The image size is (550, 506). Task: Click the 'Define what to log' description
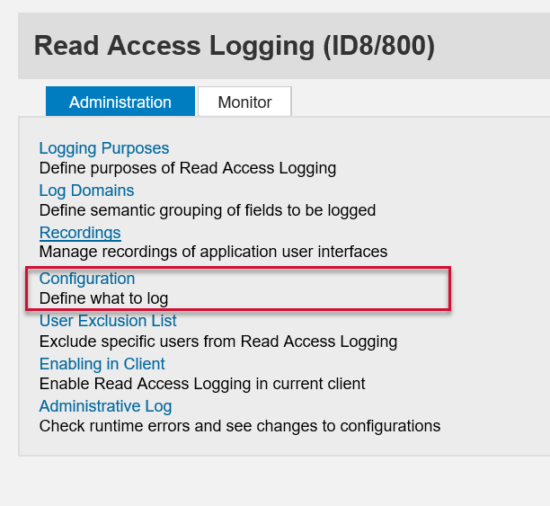point(103,298)
